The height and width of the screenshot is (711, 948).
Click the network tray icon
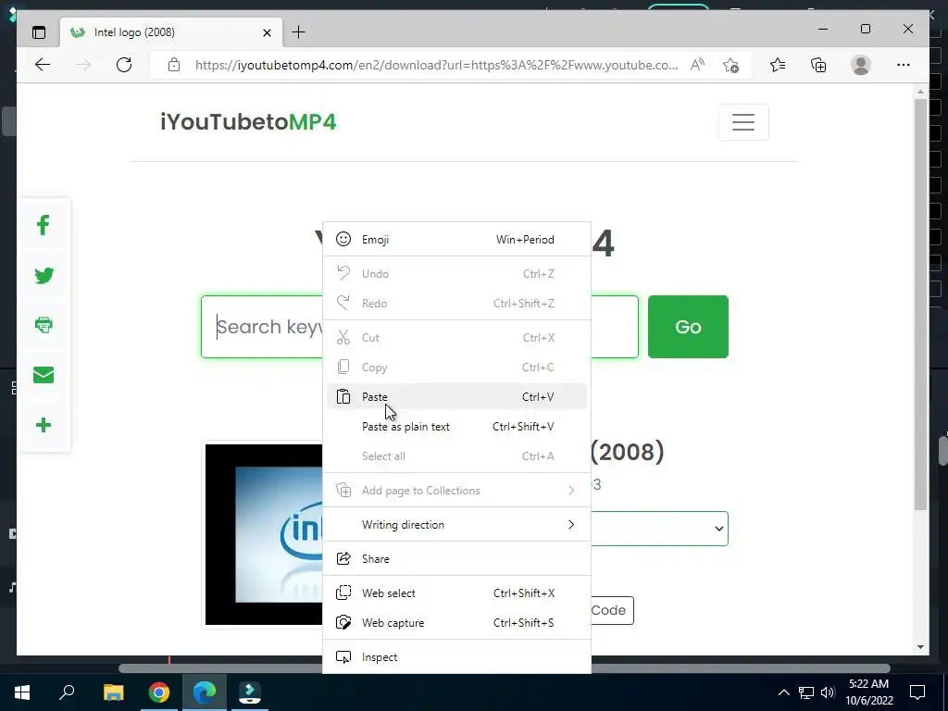(806, 692)
